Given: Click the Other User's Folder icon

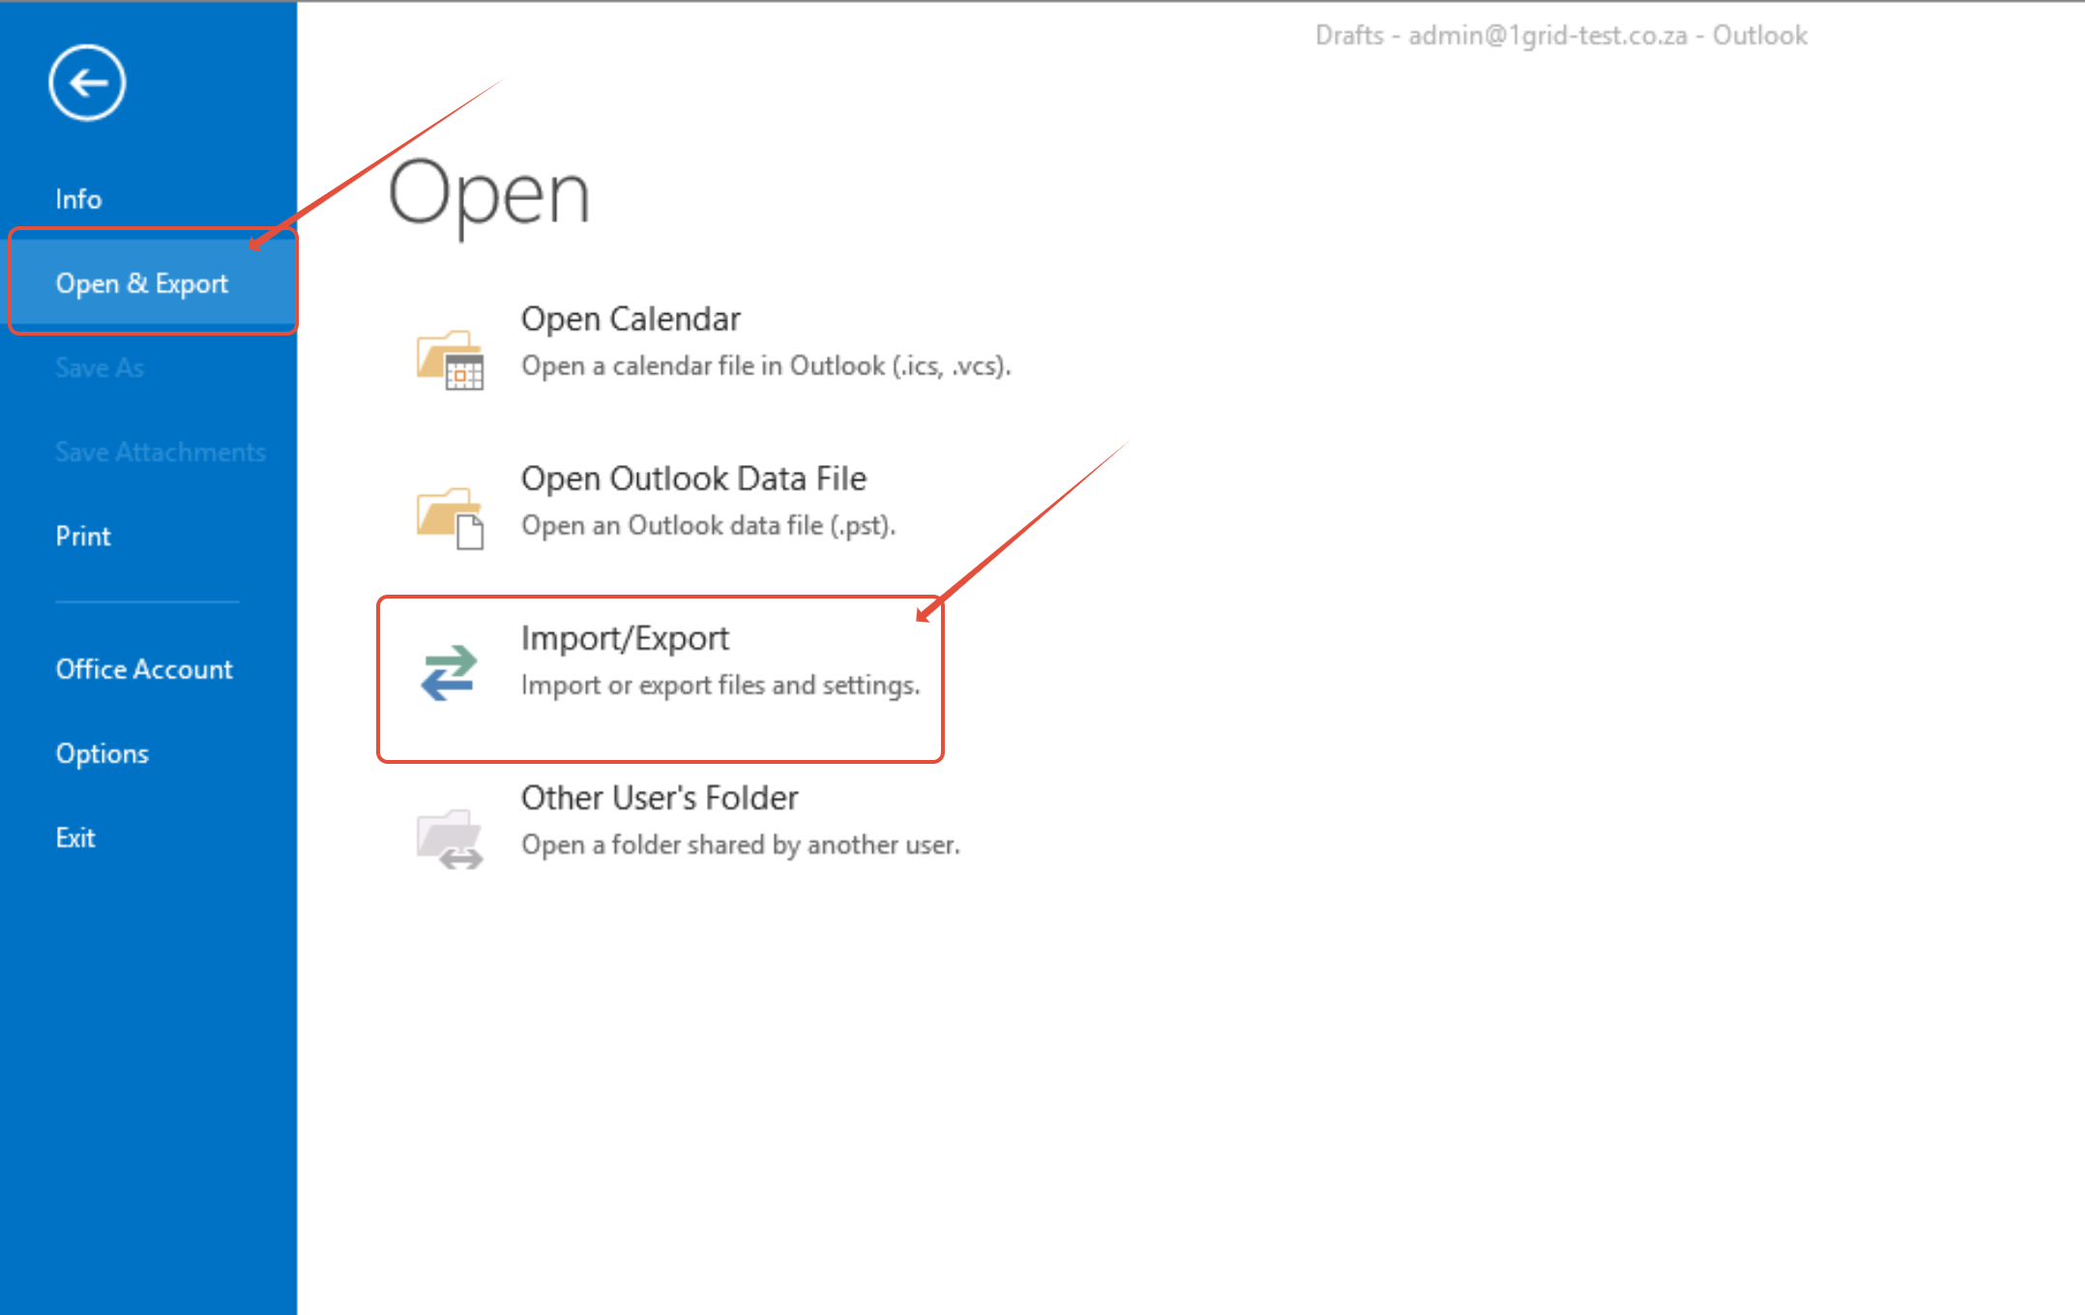Looking at the screenshot, I should point(450,837).
